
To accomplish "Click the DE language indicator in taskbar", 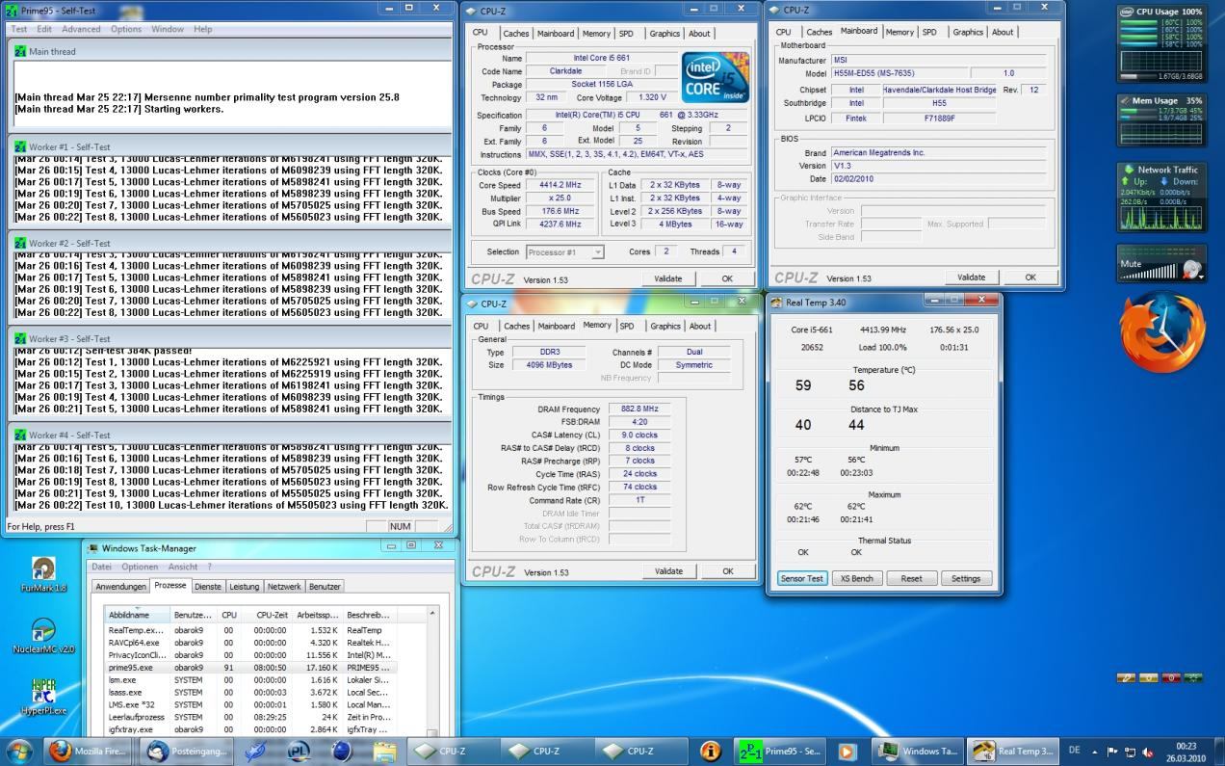I will point(1074,751).
